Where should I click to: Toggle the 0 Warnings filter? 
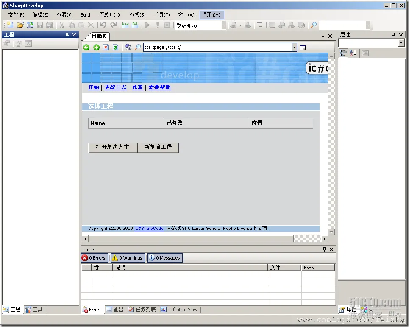[127, 257]
